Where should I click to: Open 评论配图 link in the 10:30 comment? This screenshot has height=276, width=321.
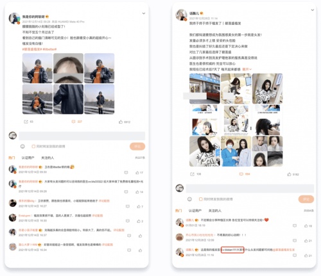click(x=98, y=216)
